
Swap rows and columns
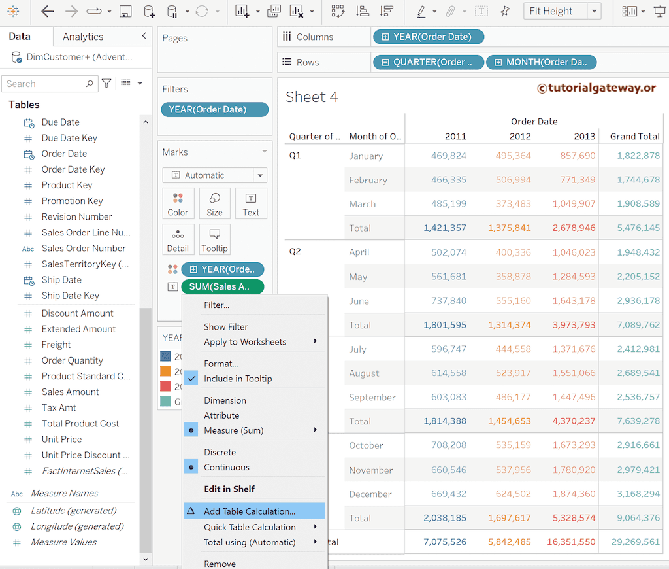click(338, 11)
